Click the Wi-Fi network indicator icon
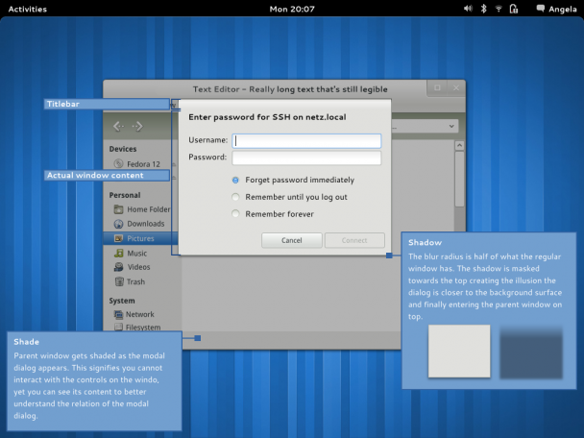Screen dimensions: 584x438 (499, 9)
